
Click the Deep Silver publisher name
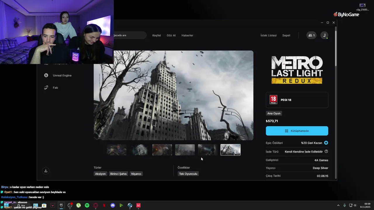320,168
